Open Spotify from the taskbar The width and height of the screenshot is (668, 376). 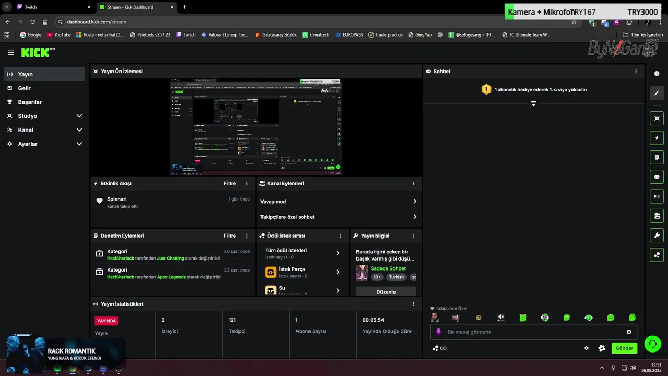[x=57, y=368]
